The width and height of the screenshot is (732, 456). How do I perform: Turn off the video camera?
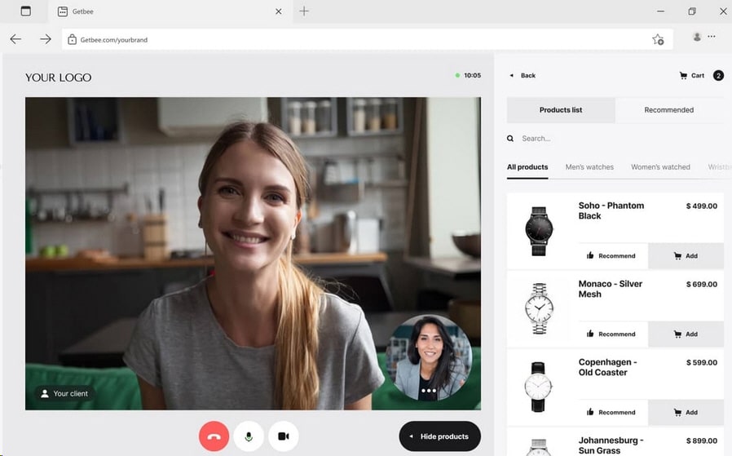(284, 436)
